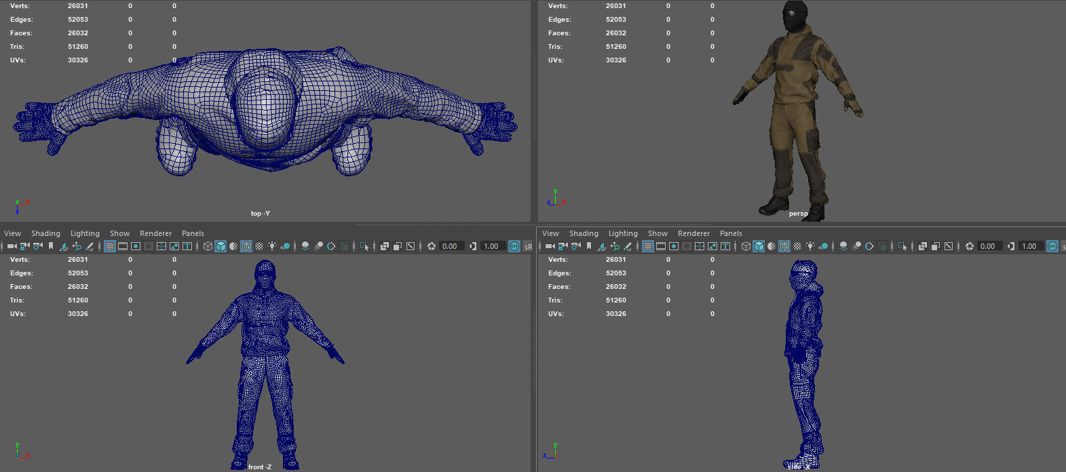Click the Gamma 1.00 field in side panel
The image size is (1066, 472).
point(1031,246)
